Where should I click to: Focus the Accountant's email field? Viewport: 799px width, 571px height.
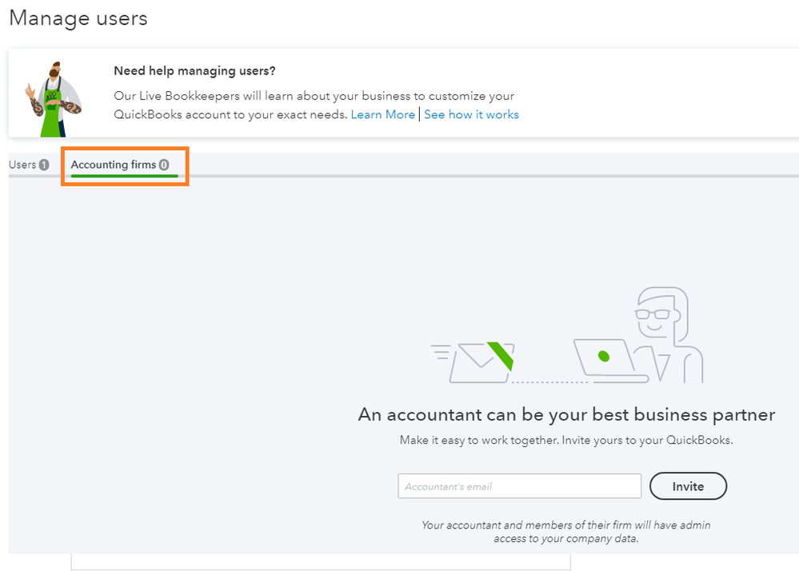tap(519, 486)
